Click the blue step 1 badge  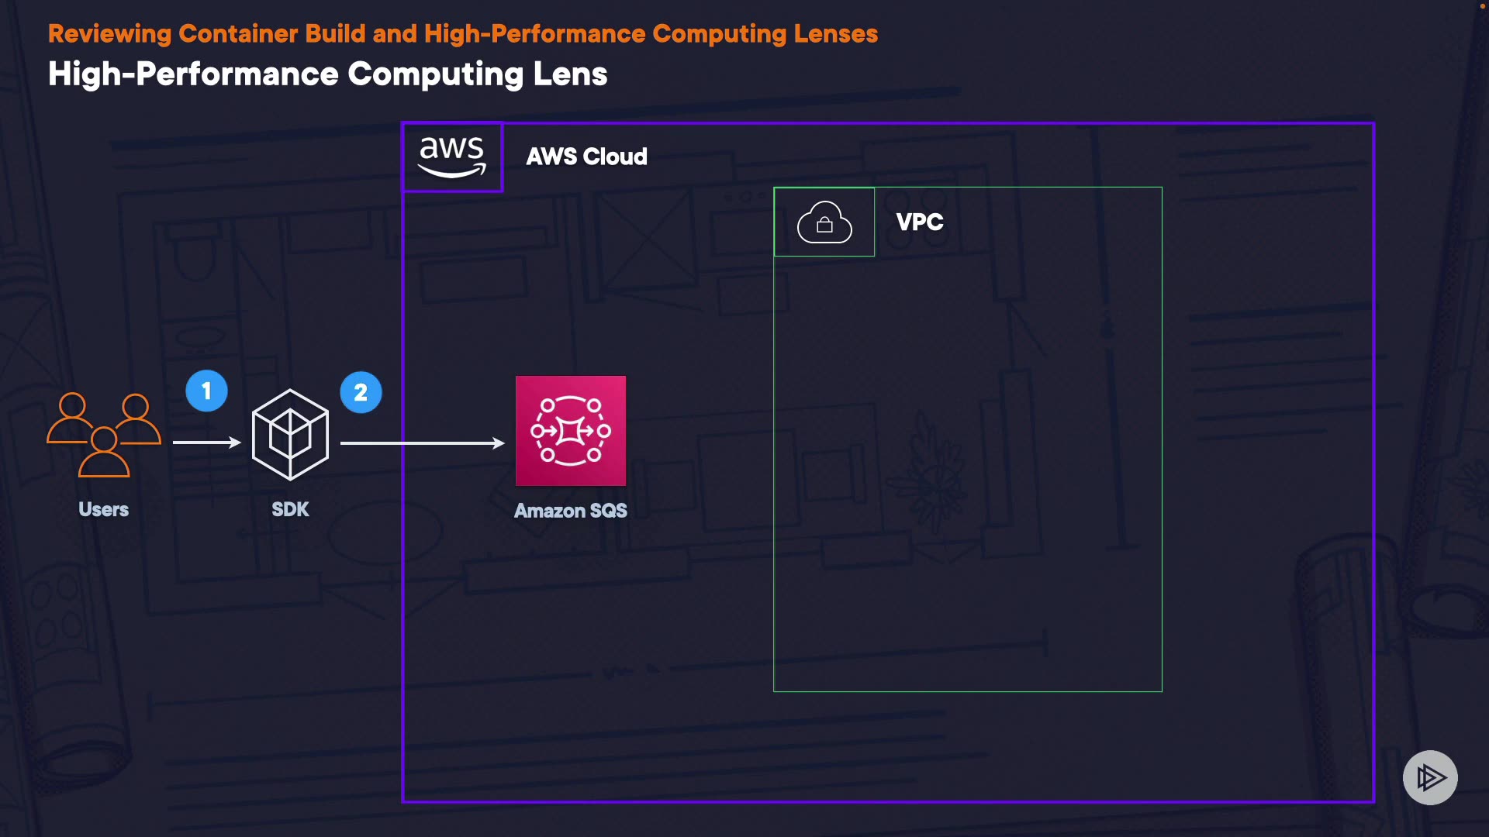206,391
